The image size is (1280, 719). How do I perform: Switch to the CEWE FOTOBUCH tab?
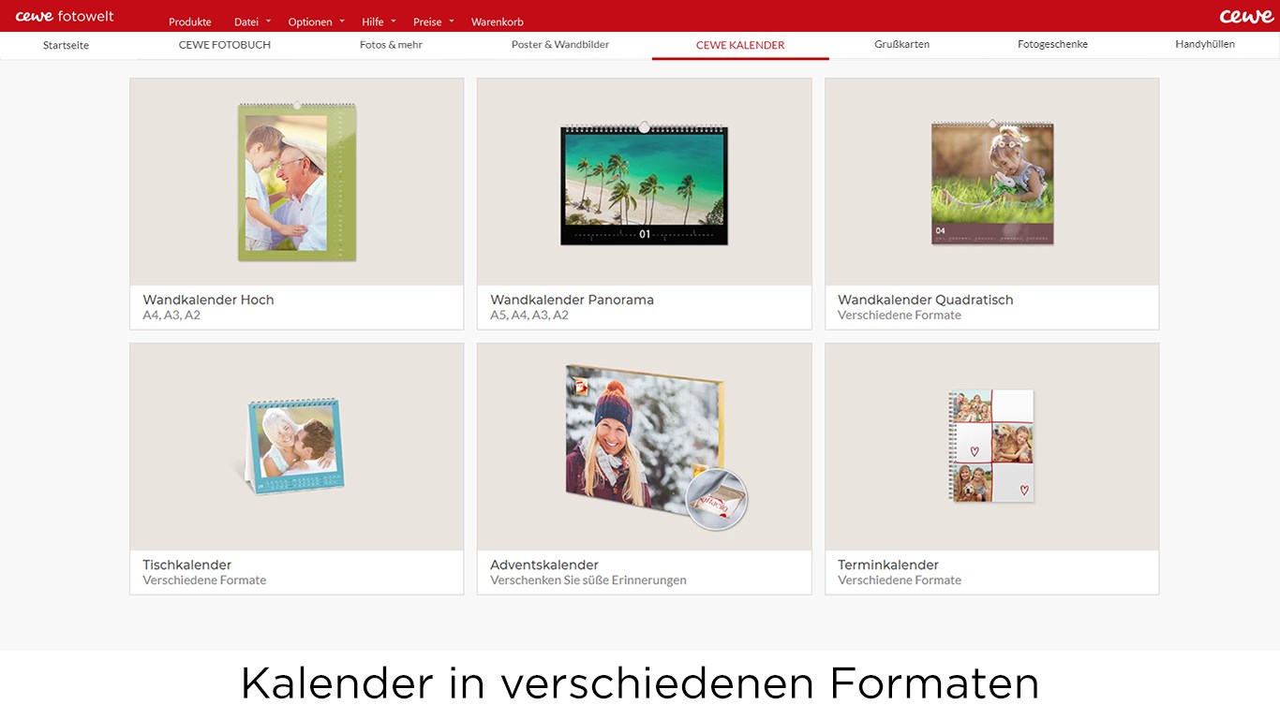pos(224,44)
